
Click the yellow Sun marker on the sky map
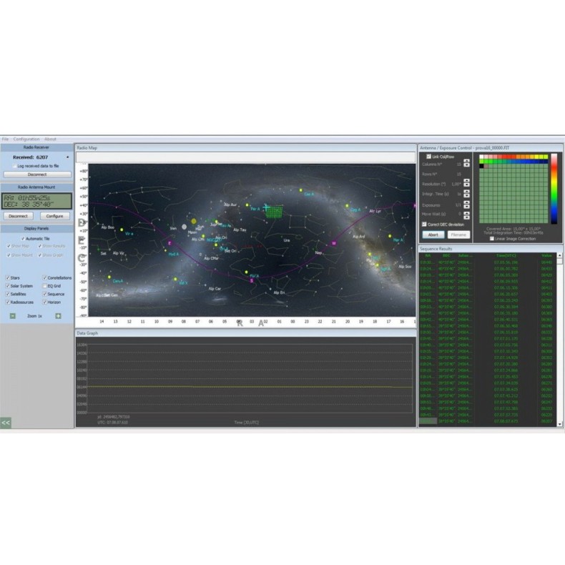pos(193,222)
